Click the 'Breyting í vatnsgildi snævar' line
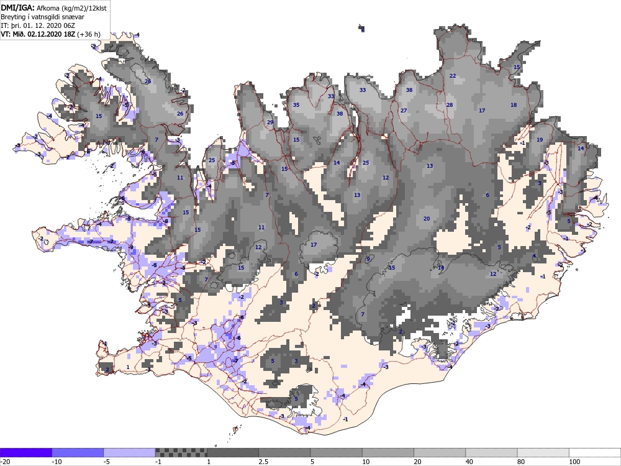The image size is (621, 466). [x=42, y=17]
